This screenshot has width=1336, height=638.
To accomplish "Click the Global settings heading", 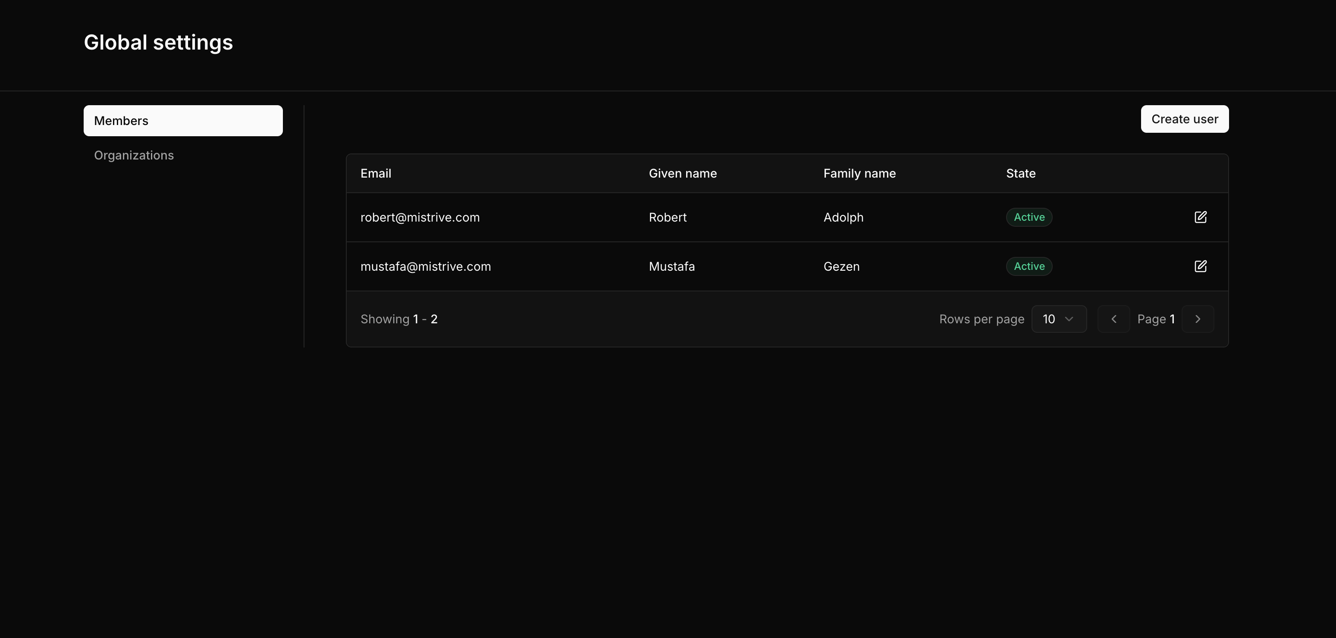I will [x=158, y=42].
